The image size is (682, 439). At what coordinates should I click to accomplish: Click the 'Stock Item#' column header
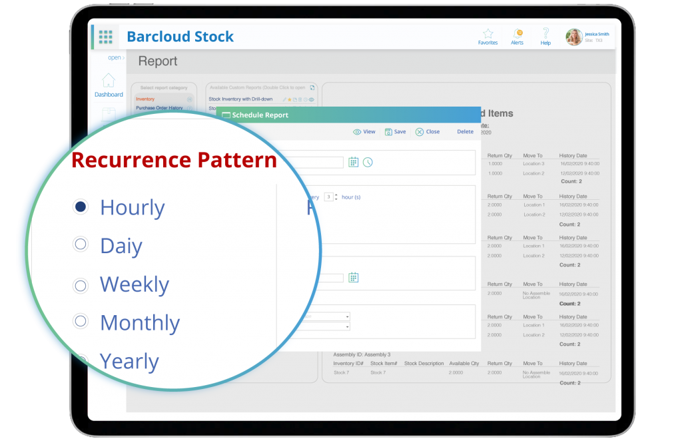tap(384, 363)
